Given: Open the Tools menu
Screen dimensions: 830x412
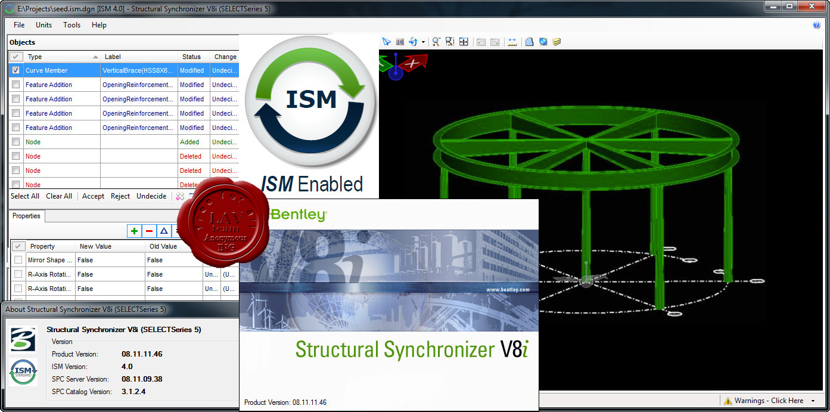Looking at the screenshot, I should tap(72, 25).
